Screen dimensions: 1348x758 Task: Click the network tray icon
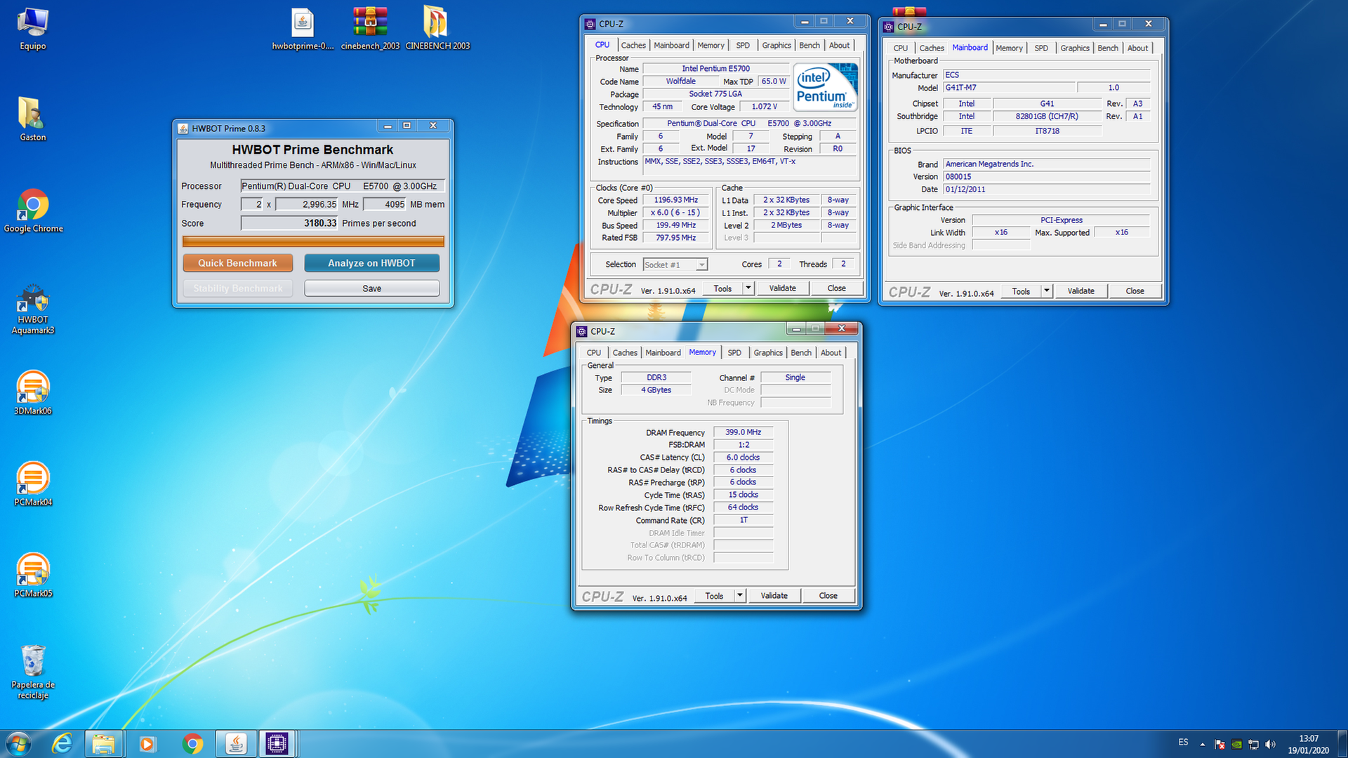click(x=1253, y=745)
